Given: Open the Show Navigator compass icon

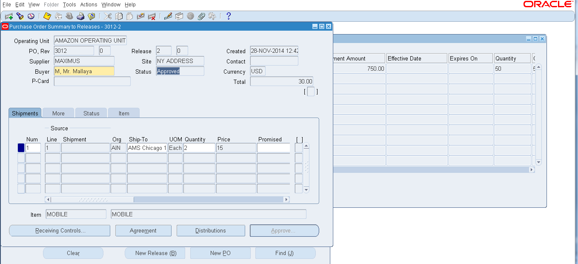Looking at the screenshot, I should click(x=31, y=16).
